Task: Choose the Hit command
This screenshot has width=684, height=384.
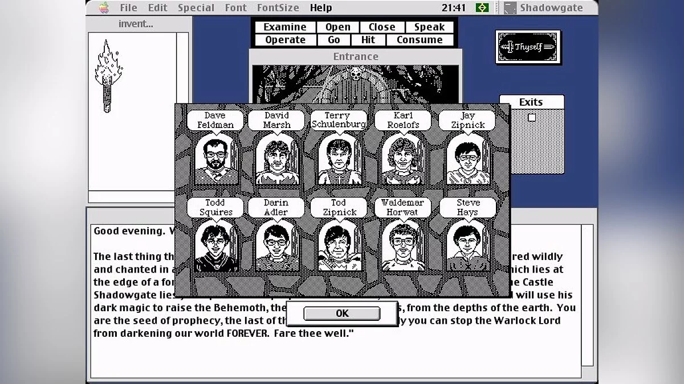Action: [368, 40]
